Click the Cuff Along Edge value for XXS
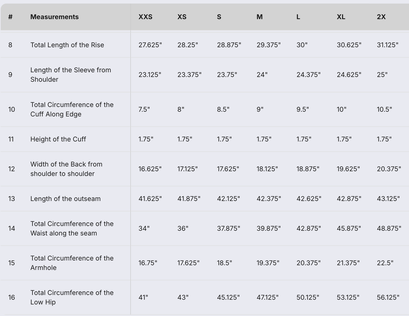 pos(144,110)
